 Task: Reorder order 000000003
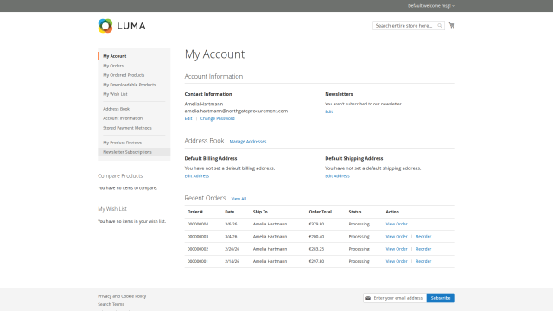coord(423,237)
